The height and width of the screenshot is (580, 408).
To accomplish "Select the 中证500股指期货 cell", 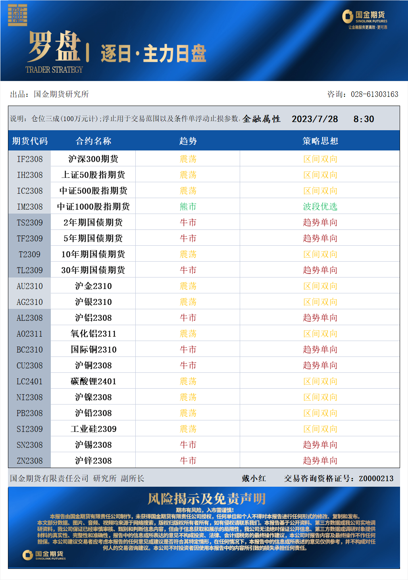I will [x=93, y=191].
